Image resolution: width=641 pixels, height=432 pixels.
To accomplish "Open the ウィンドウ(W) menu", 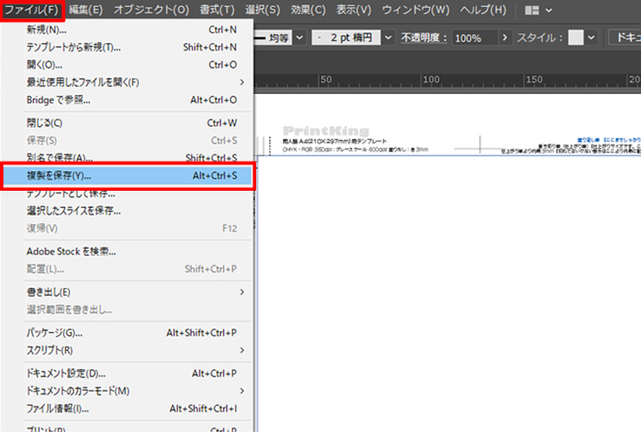I will click(416, 9).
